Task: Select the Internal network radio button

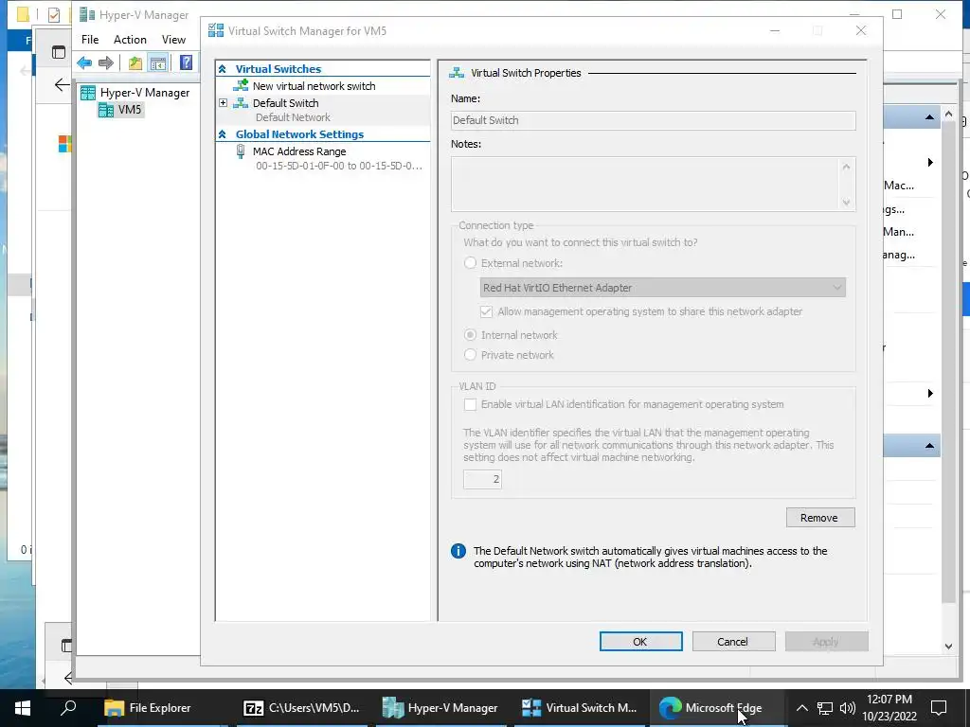Action: [x=470, y=335]
